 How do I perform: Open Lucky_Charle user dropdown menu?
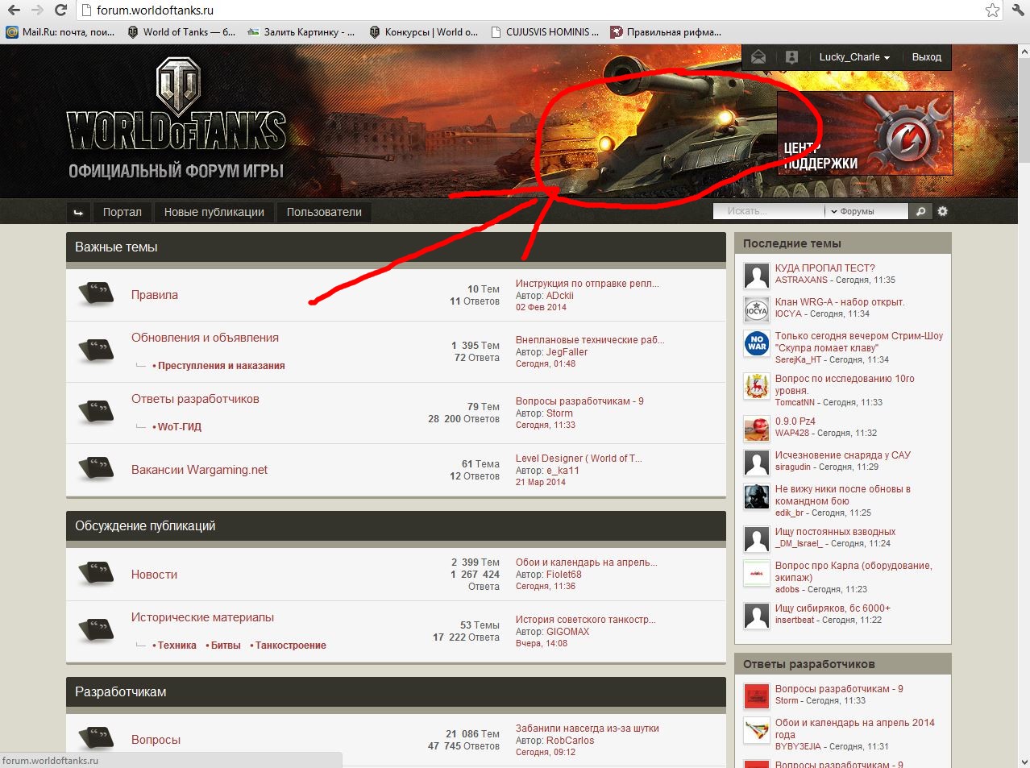854,57
